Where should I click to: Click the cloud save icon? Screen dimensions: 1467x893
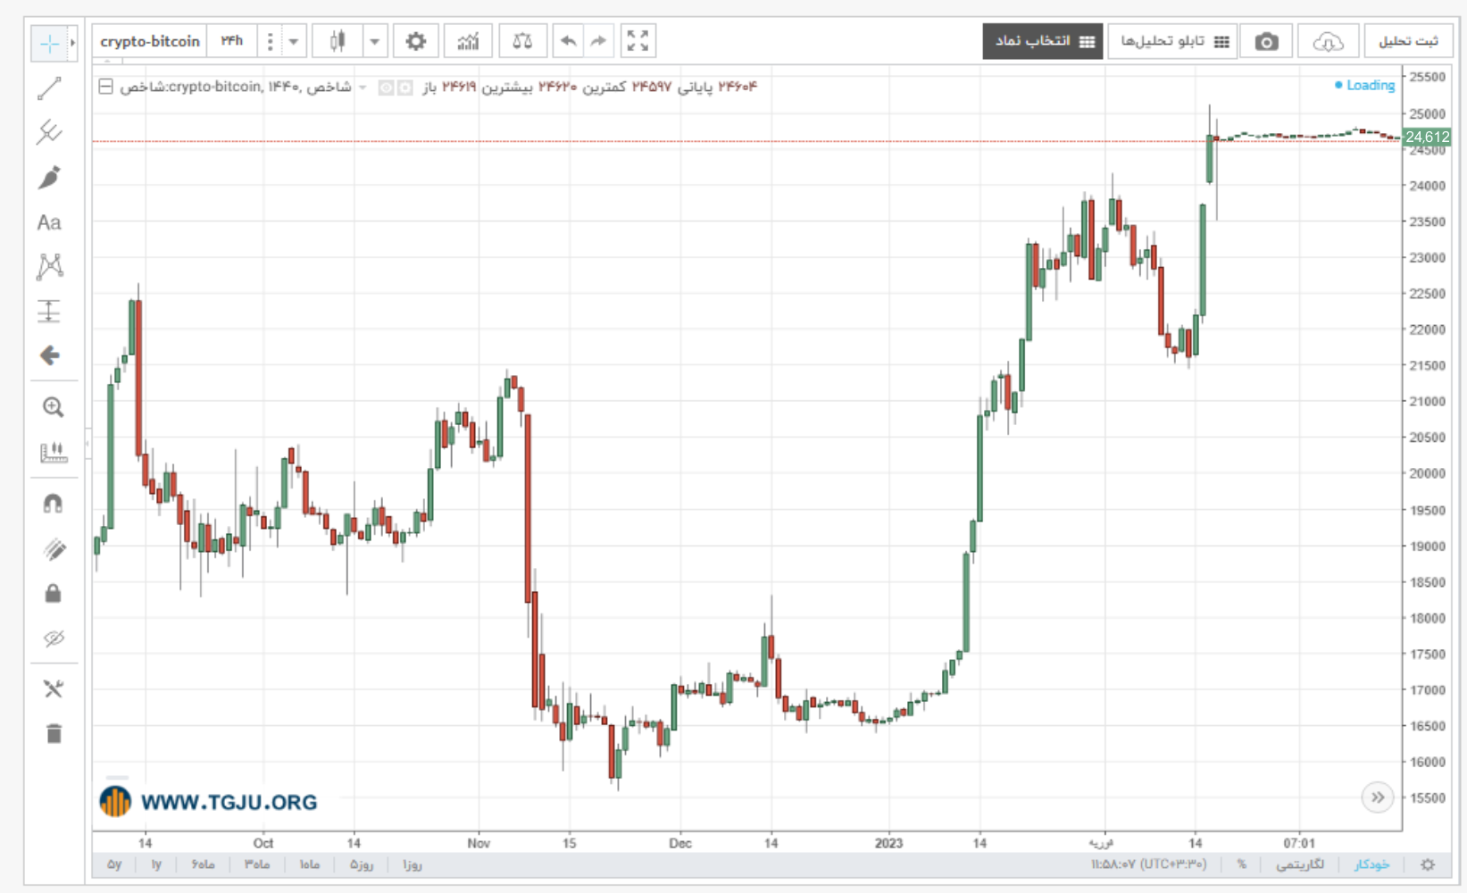1329,41
